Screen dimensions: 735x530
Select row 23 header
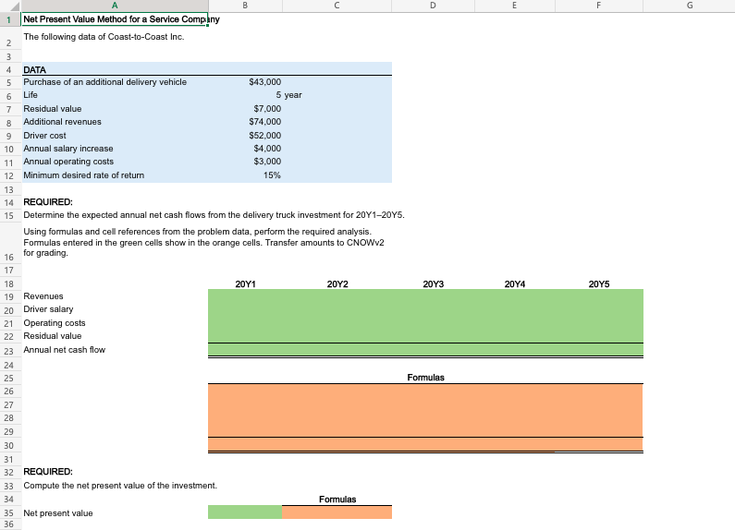point(9,351)
